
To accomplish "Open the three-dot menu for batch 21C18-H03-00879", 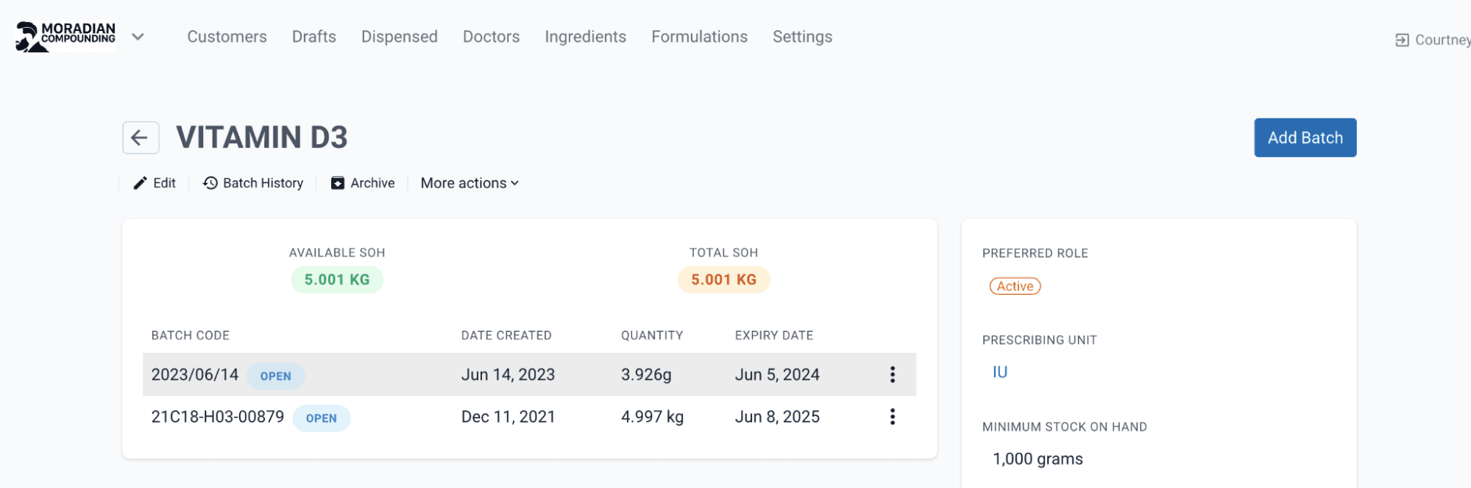I will [x=893, y=417].
